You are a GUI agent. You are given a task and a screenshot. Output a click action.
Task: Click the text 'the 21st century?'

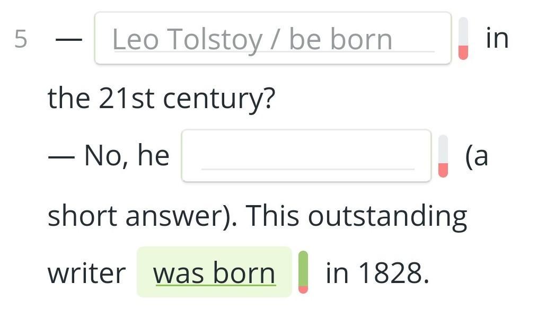point(161,99)
